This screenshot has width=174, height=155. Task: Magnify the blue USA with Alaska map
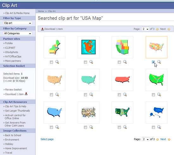click(x=159, y=127)
